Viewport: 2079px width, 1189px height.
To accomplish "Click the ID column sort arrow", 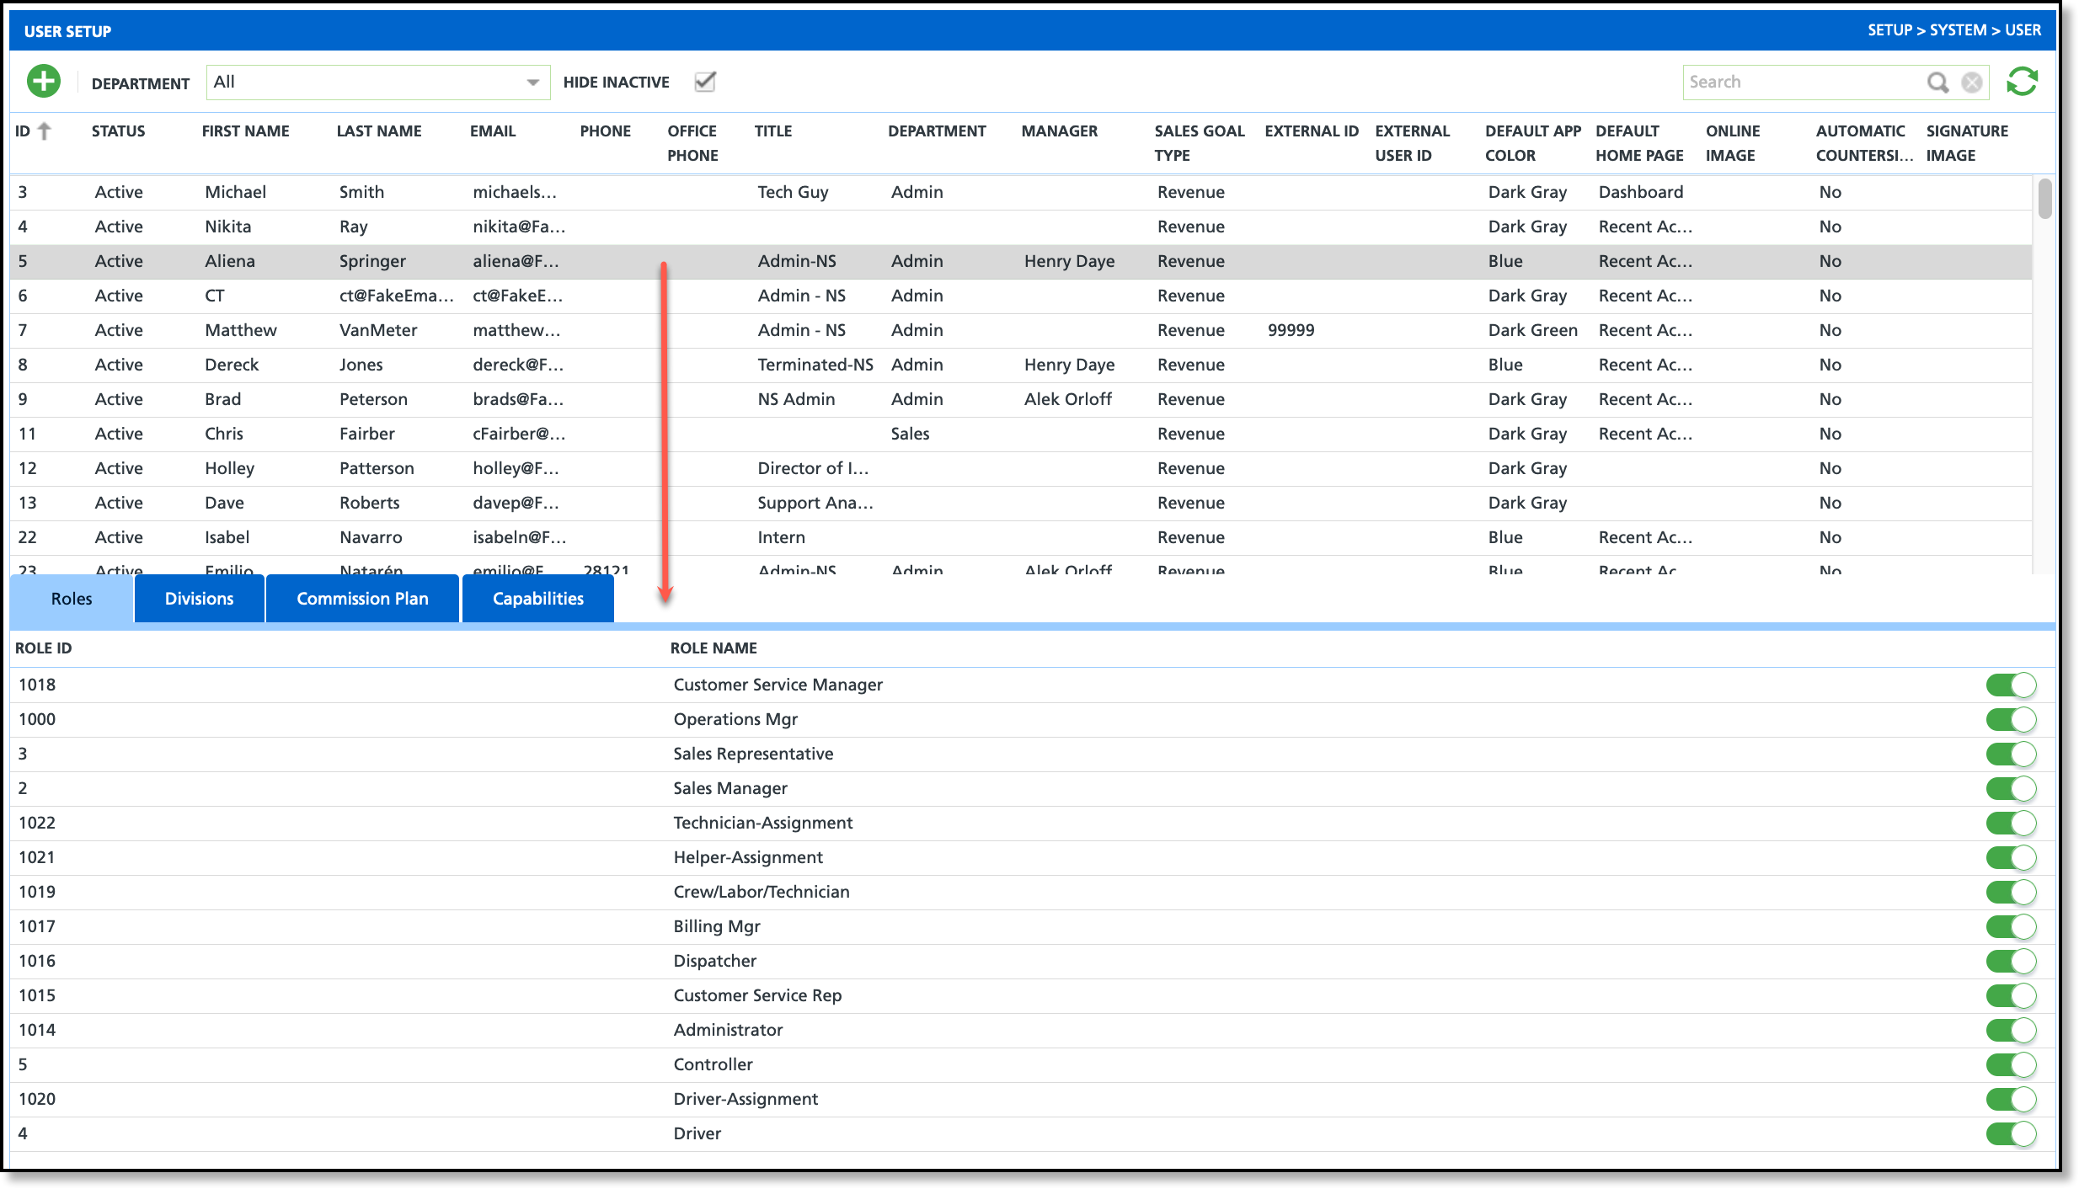I will tap(45, 131).
